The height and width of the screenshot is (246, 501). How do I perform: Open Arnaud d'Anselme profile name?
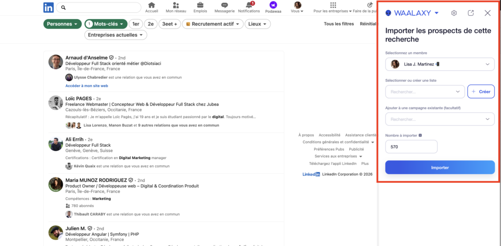pyautogui.click(x=86, y=58)
